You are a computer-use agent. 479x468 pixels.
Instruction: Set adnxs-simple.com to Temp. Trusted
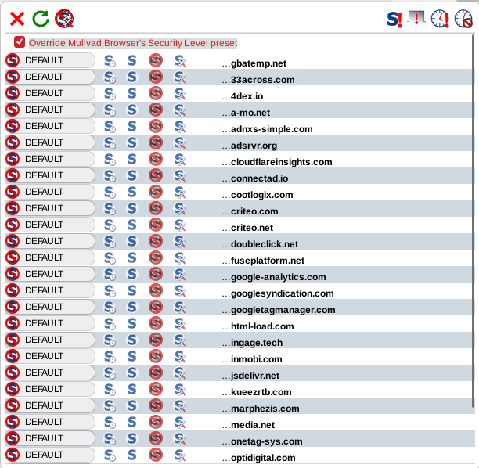pos(110,127)
